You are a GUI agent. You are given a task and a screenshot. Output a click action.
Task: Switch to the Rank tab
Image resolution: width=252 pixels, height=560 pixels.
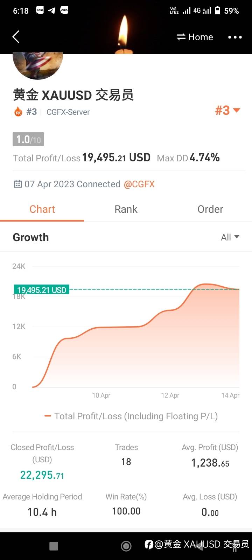click(126, 209)
